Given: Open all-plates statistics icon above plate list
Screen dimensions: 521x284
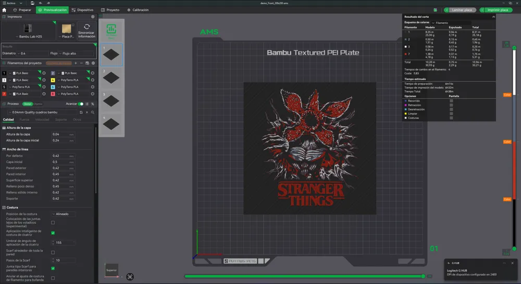Looking at the screenshot, I should 111,31.
